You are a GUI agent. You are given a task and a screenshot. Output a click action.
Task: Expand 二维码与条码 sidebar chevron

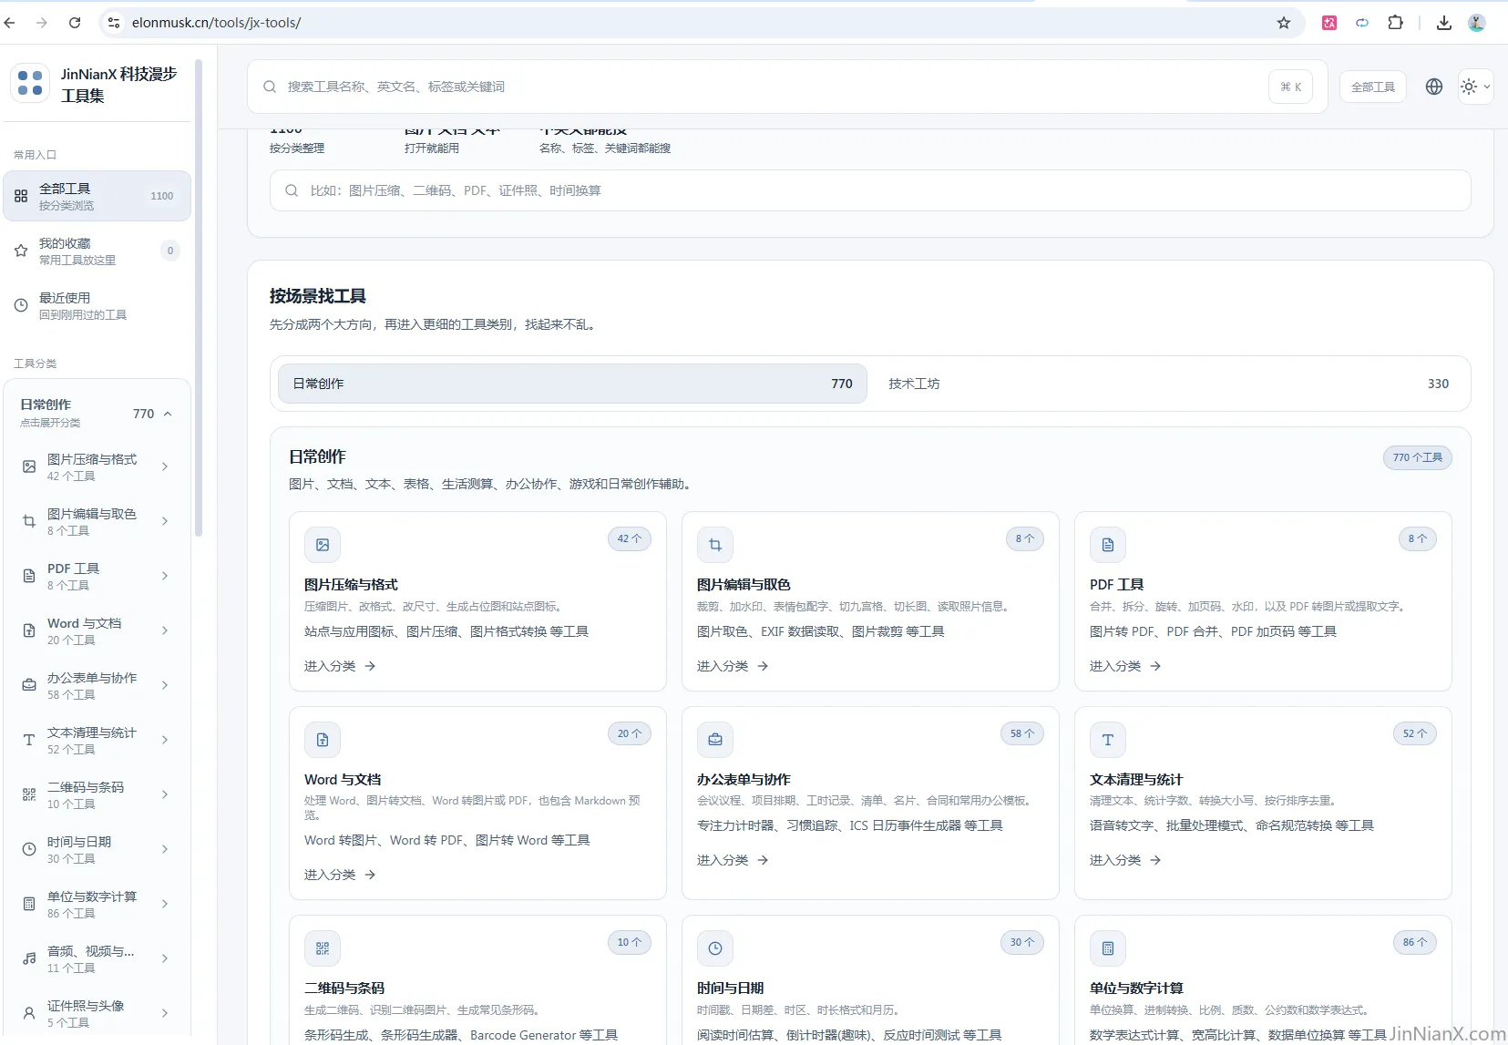[x=165, y=794]
